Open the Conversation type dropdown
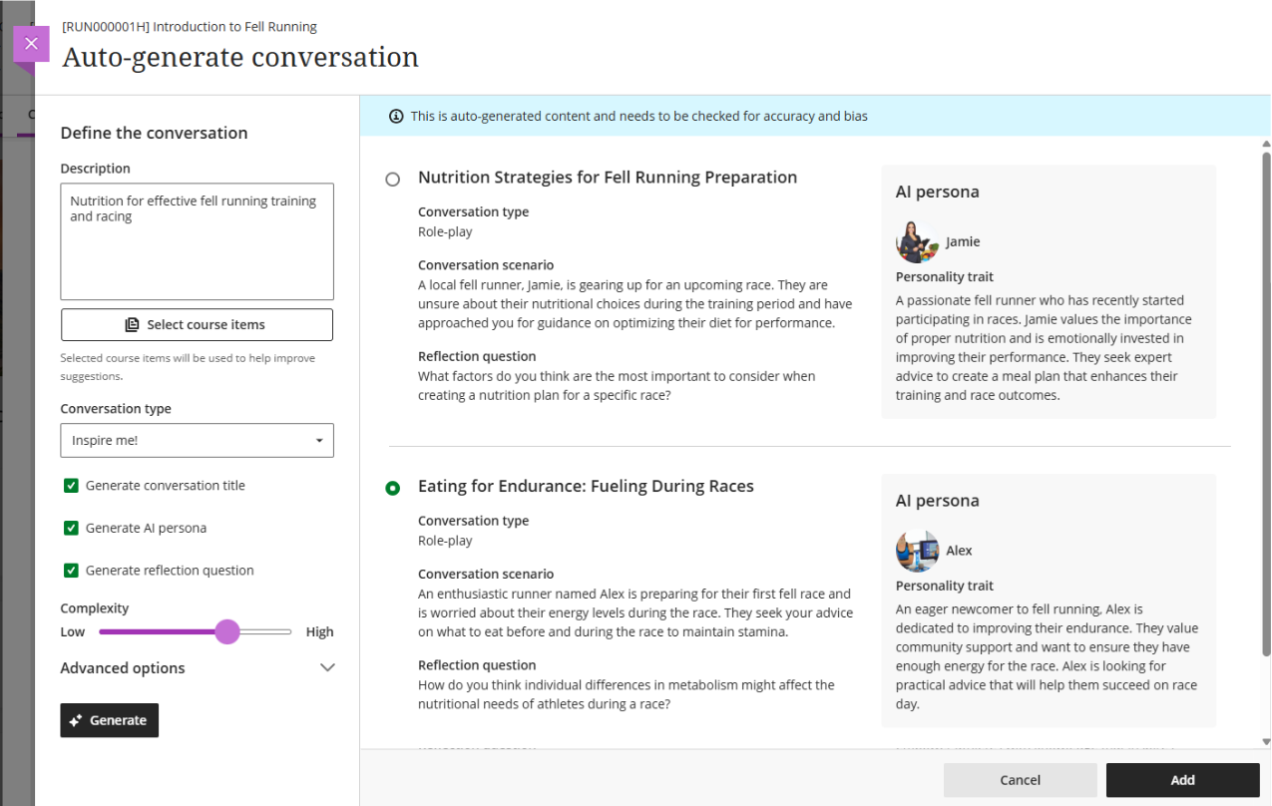 [197, 441]
